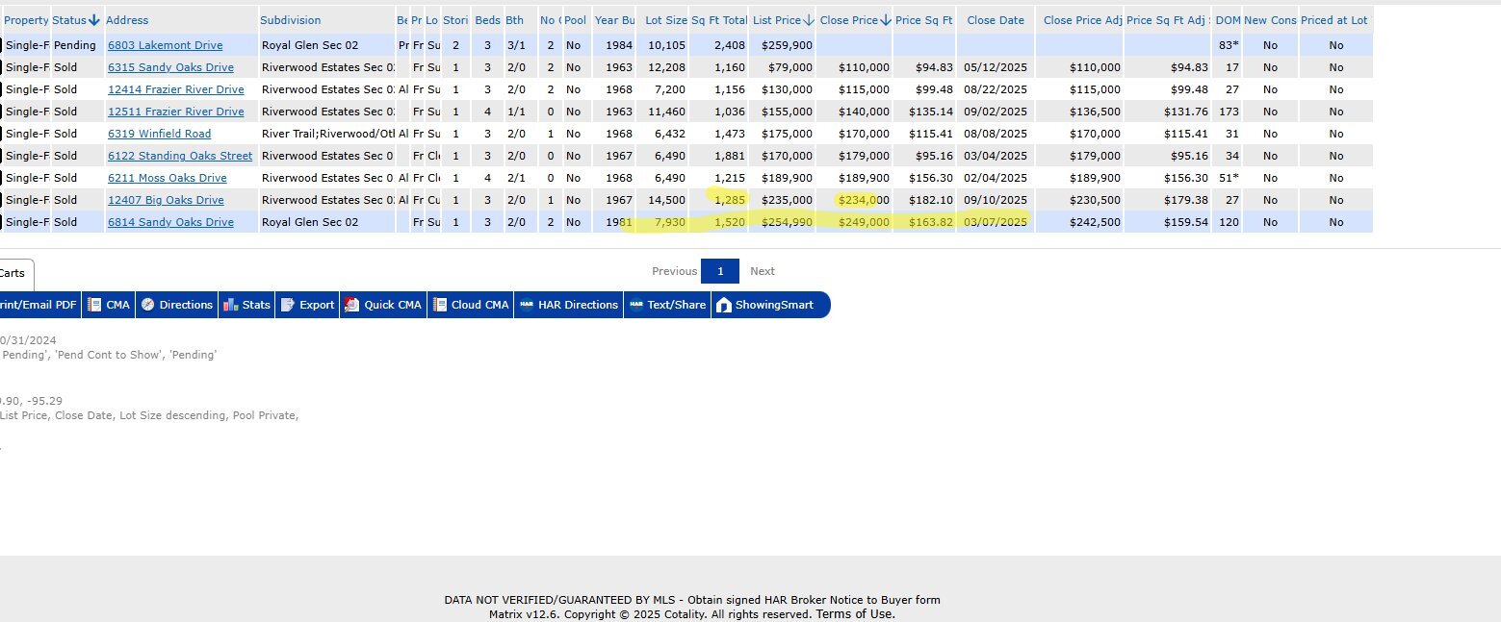Sort by the Close Date column header

[x=995, y=20]
